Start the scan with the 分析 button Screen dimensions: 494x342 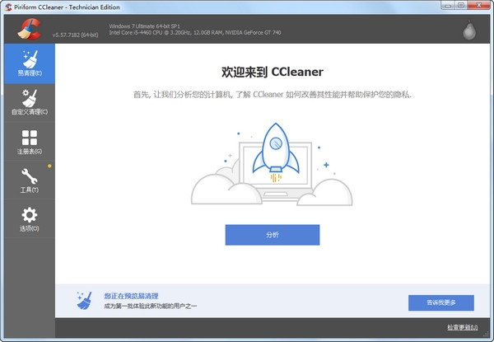pos(273,235)
